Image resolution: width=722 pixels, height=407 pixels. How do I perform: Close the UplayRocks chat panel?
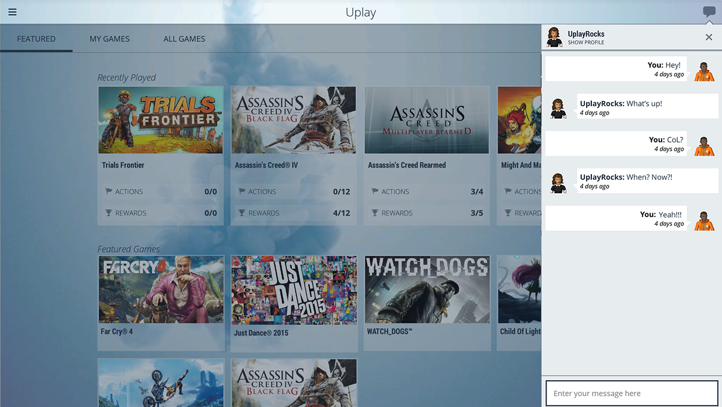[x=709, y=37]
